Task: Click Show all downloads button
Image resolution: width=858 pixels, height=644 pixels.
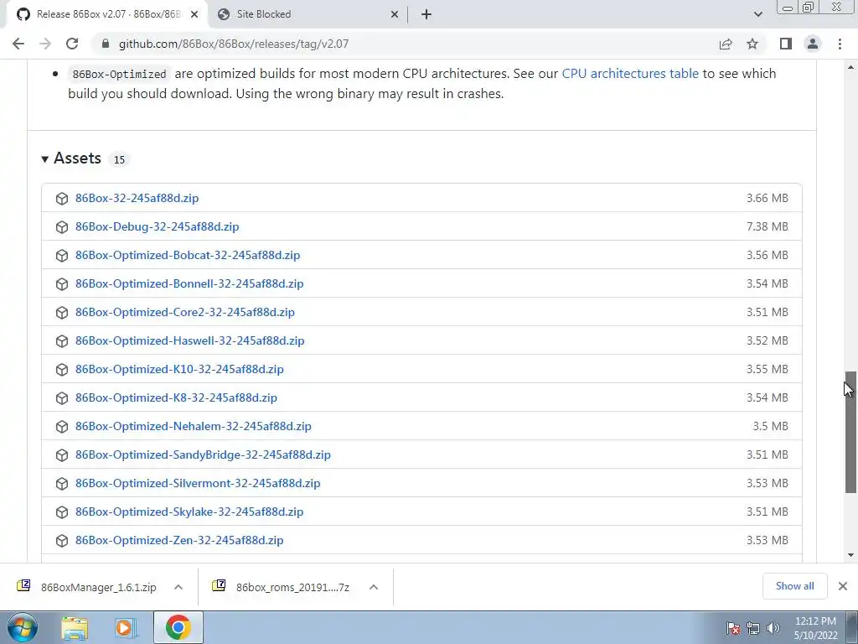Action: pyautogui.click(x=794, y=586)
